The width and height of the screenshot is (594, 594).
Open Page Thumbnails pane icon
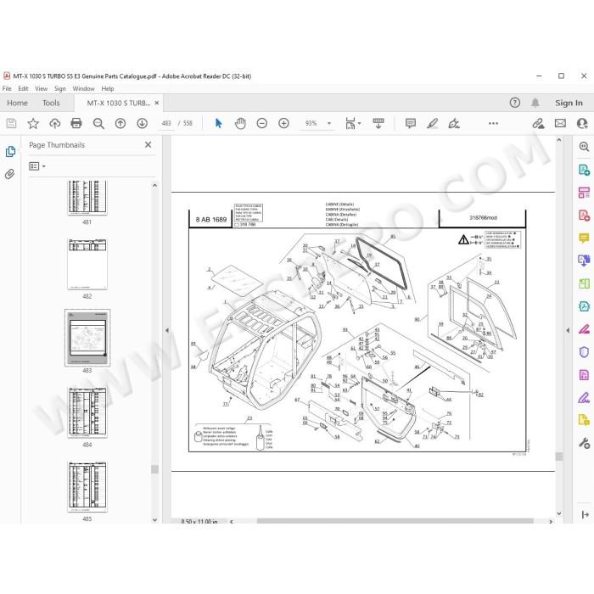[x=10, y=152]
